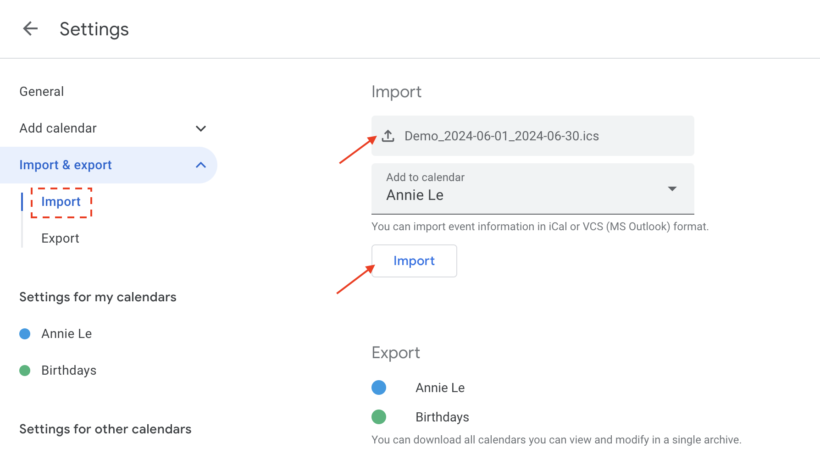Screen dimensions: 820x454
Task: Open Annie Le calendar settings in sidebar
Action: (x=66, y=334)
